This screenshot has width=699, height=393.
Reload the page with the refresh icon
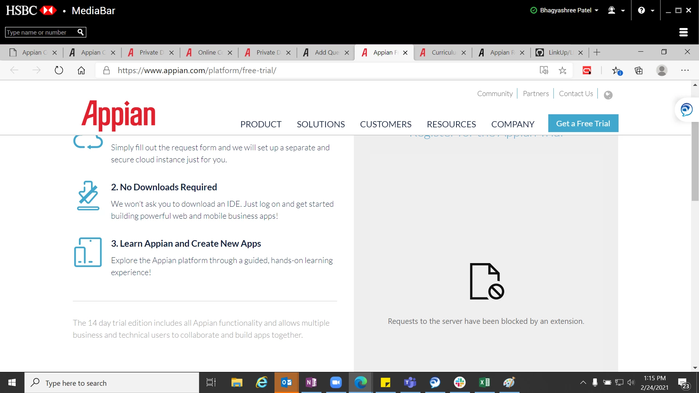[x=59, y=70]
